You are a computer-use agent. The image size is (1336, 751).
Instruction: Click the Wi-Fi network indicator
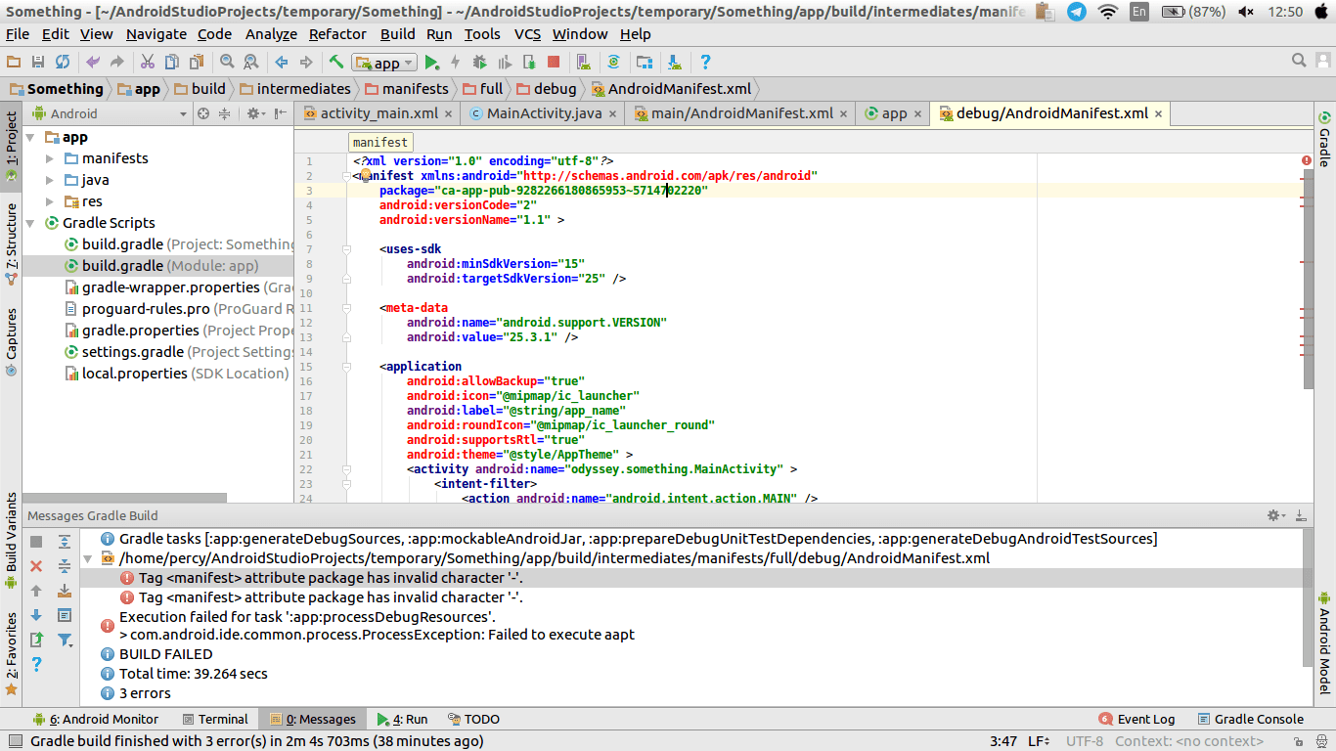(1107, 12)
